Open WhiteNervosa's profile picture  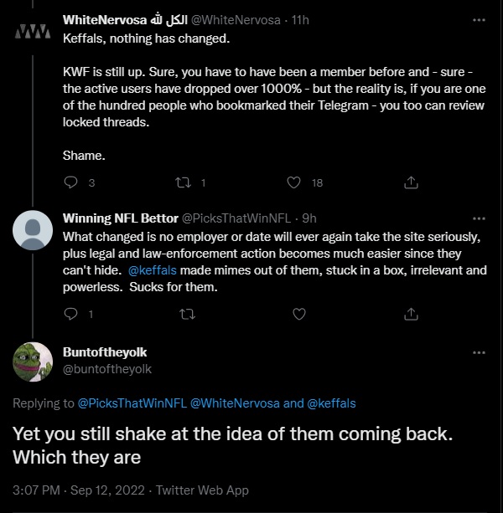33,32
